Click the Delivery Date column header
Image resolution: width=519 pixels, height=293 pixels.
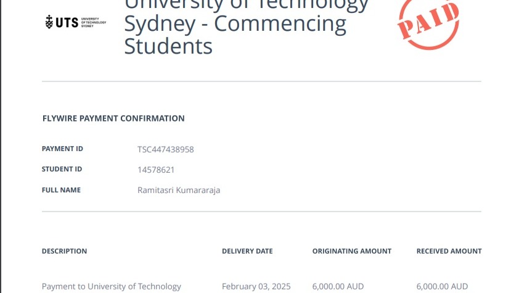tap(247, 251)
